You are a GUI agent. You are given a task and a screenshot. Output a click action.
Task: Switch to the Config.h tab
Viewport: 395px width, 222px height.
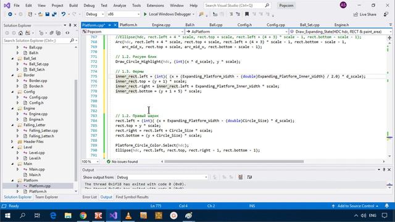pyautogui.click(x=244, y=25)
